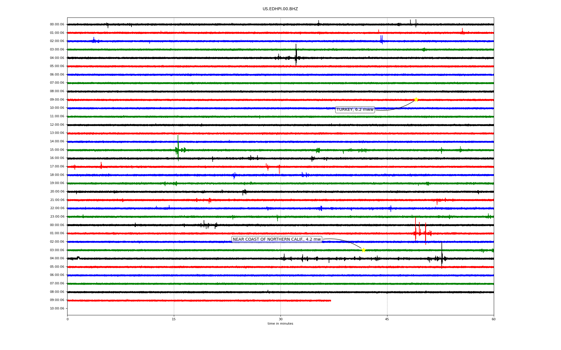The height and width of the screenshot is (350, 561).
Task: Click the 60 tick on the time axis
Action: [x=494, y=319]
